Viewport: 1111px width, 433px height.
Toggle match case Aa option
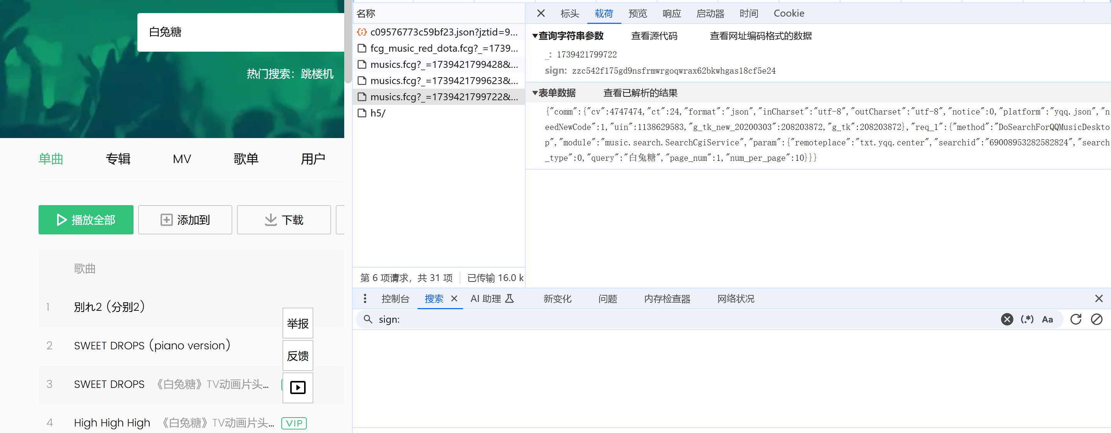[1047, 319]
